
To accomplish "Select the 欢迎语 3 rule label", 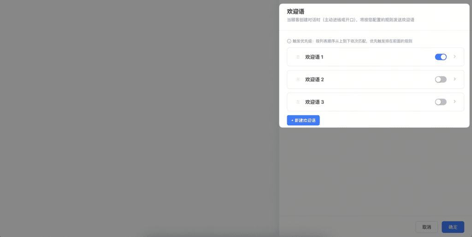I will 314,102.
